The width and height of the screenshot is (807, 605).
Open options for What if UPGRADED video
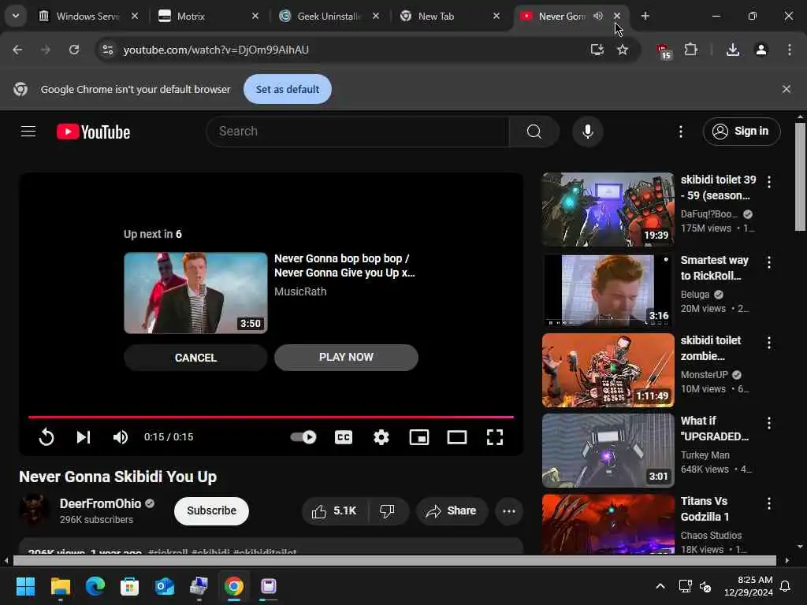click(769, 423)
